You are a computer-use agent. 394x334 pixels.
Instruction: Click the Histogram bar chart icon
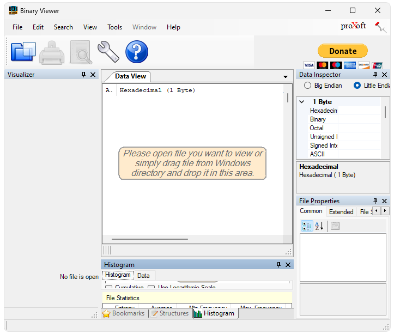pyautogui.click(x=198, y=313)
